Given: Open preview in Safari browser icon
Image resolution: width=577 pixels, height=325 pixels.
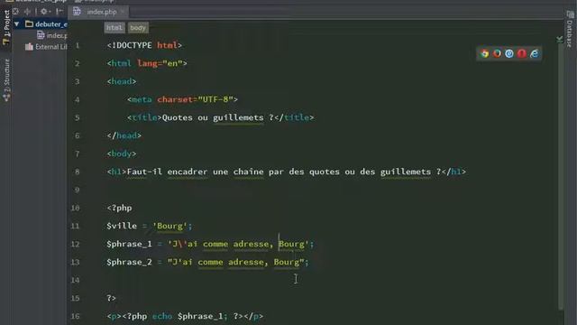Looking at the screenshot, I should tap(509, 53).
